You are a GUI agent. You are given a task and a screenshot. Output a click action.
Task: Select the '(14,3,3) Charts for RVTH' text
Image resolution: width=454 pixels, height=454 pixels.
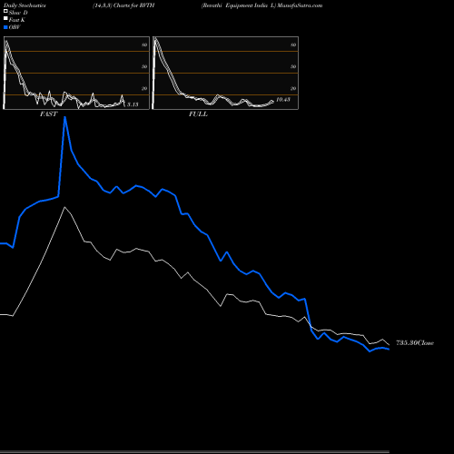pyautogui.click(x=123, y=5)
